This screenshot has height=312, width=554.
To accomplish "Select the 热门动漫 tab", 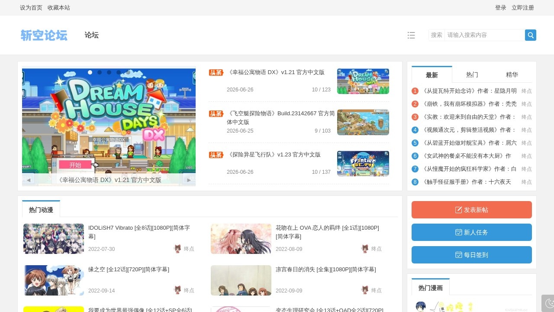I will [41, 210].
